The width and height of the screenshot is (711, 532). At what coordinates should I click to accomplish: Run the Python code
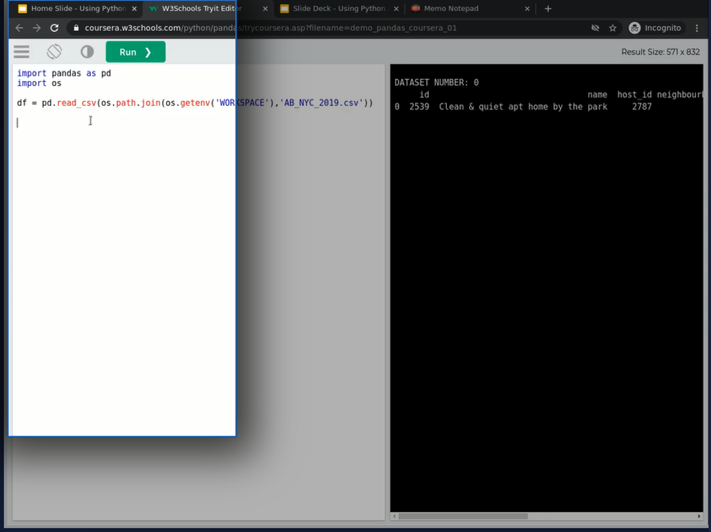136,52
